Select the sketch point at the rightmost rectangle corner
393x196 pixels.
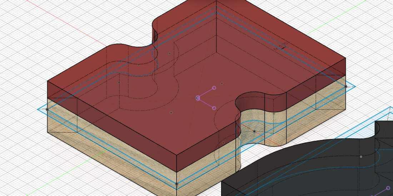[345, 87]
